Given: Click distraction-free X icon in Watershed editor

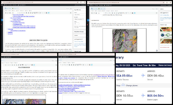Looking at the screenshot, I should click(x=56, y=65).
